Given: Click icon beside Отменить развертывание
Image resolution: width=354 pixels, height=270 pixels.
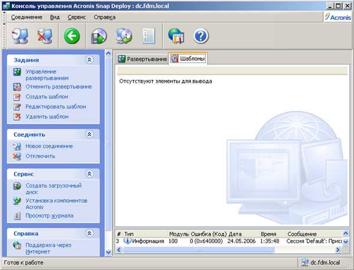Looking at the screenshot, I should click(17, 87).
